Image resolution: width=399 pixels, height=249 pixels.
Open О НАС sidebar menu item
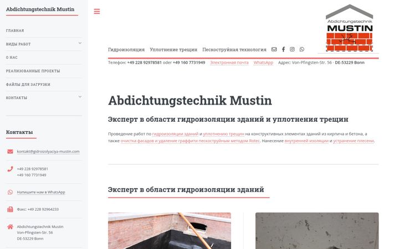(x=12, y=58)
